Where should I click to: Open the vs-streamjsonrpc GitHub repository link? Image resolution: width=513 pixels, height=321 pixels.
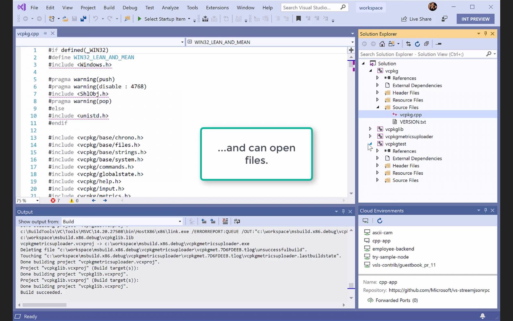coord(439,290)
